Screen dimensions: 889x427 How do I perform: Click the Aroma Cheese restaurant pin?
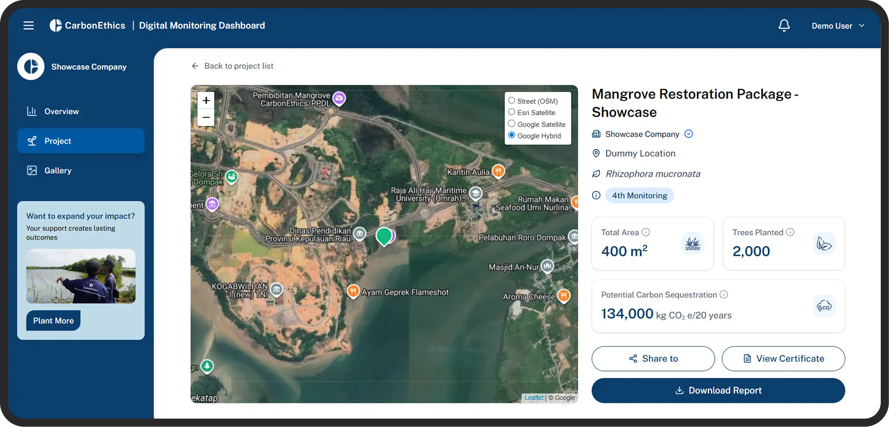[x=564, y=296]
